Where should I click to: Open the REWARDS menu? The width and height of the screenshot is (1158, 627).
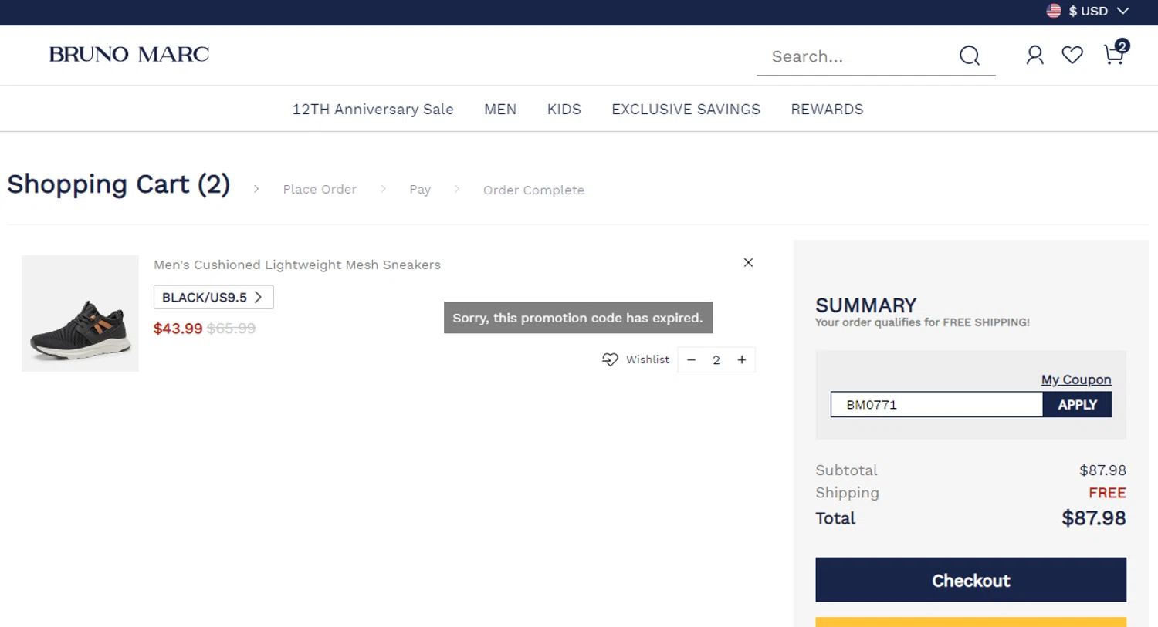pos(827,109)
